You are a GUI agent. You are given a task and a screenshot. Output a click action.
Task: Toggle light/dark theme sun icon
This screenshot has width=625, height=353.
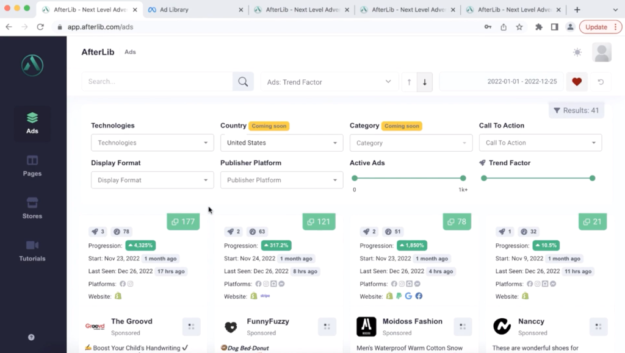point(577,52)
